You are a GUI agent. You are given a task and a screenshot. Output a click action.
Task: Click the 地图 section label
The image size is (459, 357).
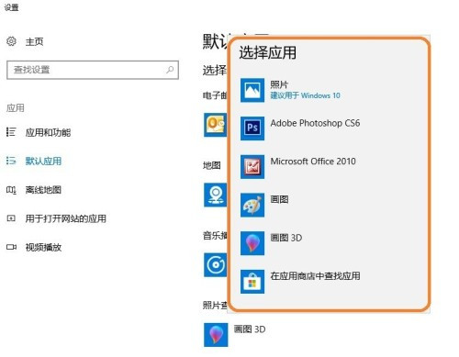click(212, 165)
